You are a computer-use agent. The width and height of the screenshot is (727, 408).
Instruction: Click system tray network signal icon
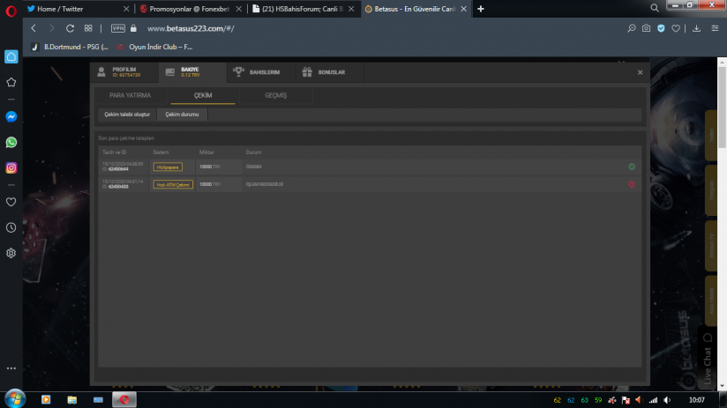[653, 400]
